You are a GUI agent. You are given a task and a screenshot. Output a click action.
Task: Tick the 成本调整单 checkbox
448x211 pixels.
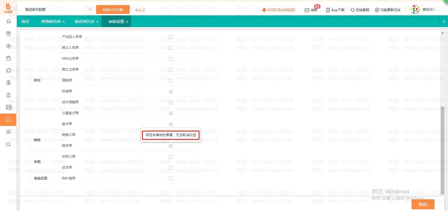[171, 102]
